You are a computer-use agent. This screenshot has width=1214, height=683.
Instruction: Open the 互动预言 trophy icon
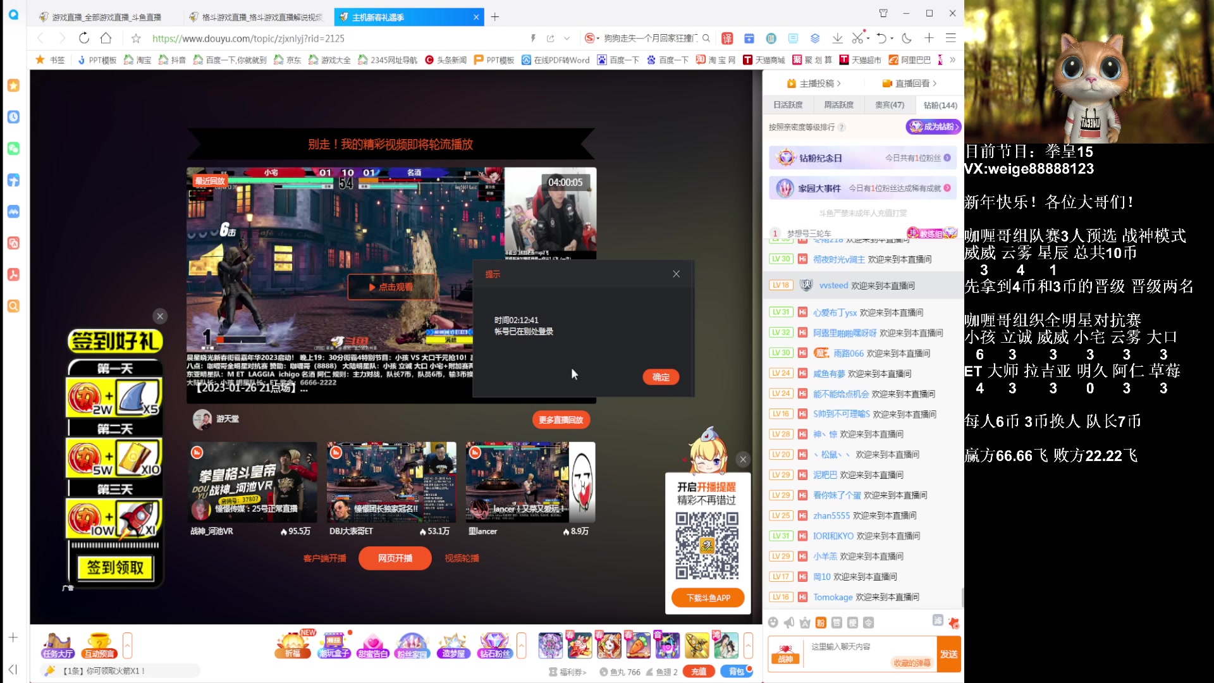coord(99,645)
